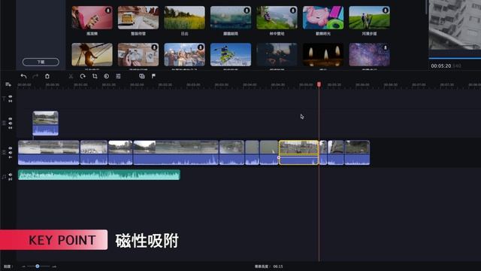This screenshot has height=271, width=481.
Task: Toggle link on the music track
Action: click(x=11, y=179)
